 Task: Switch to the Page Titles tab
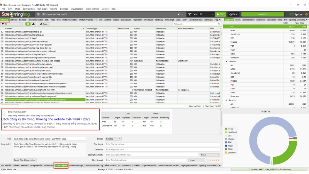(x=55, y=20)
